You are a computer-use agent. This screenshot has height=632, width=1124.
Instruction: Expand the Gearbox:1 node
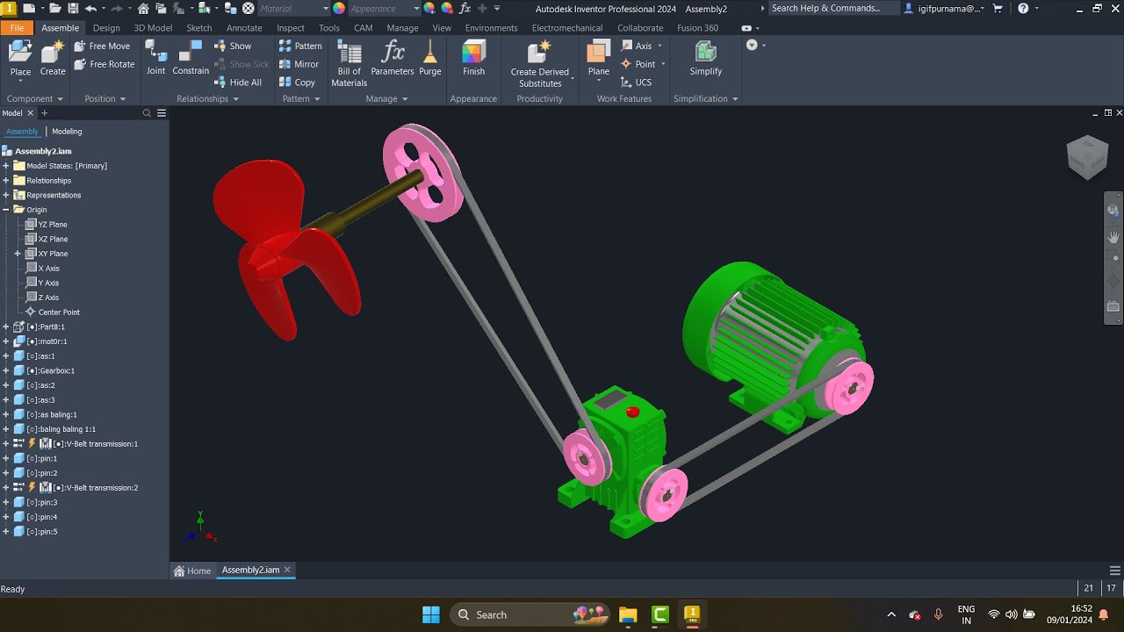(x=6, y=370)
